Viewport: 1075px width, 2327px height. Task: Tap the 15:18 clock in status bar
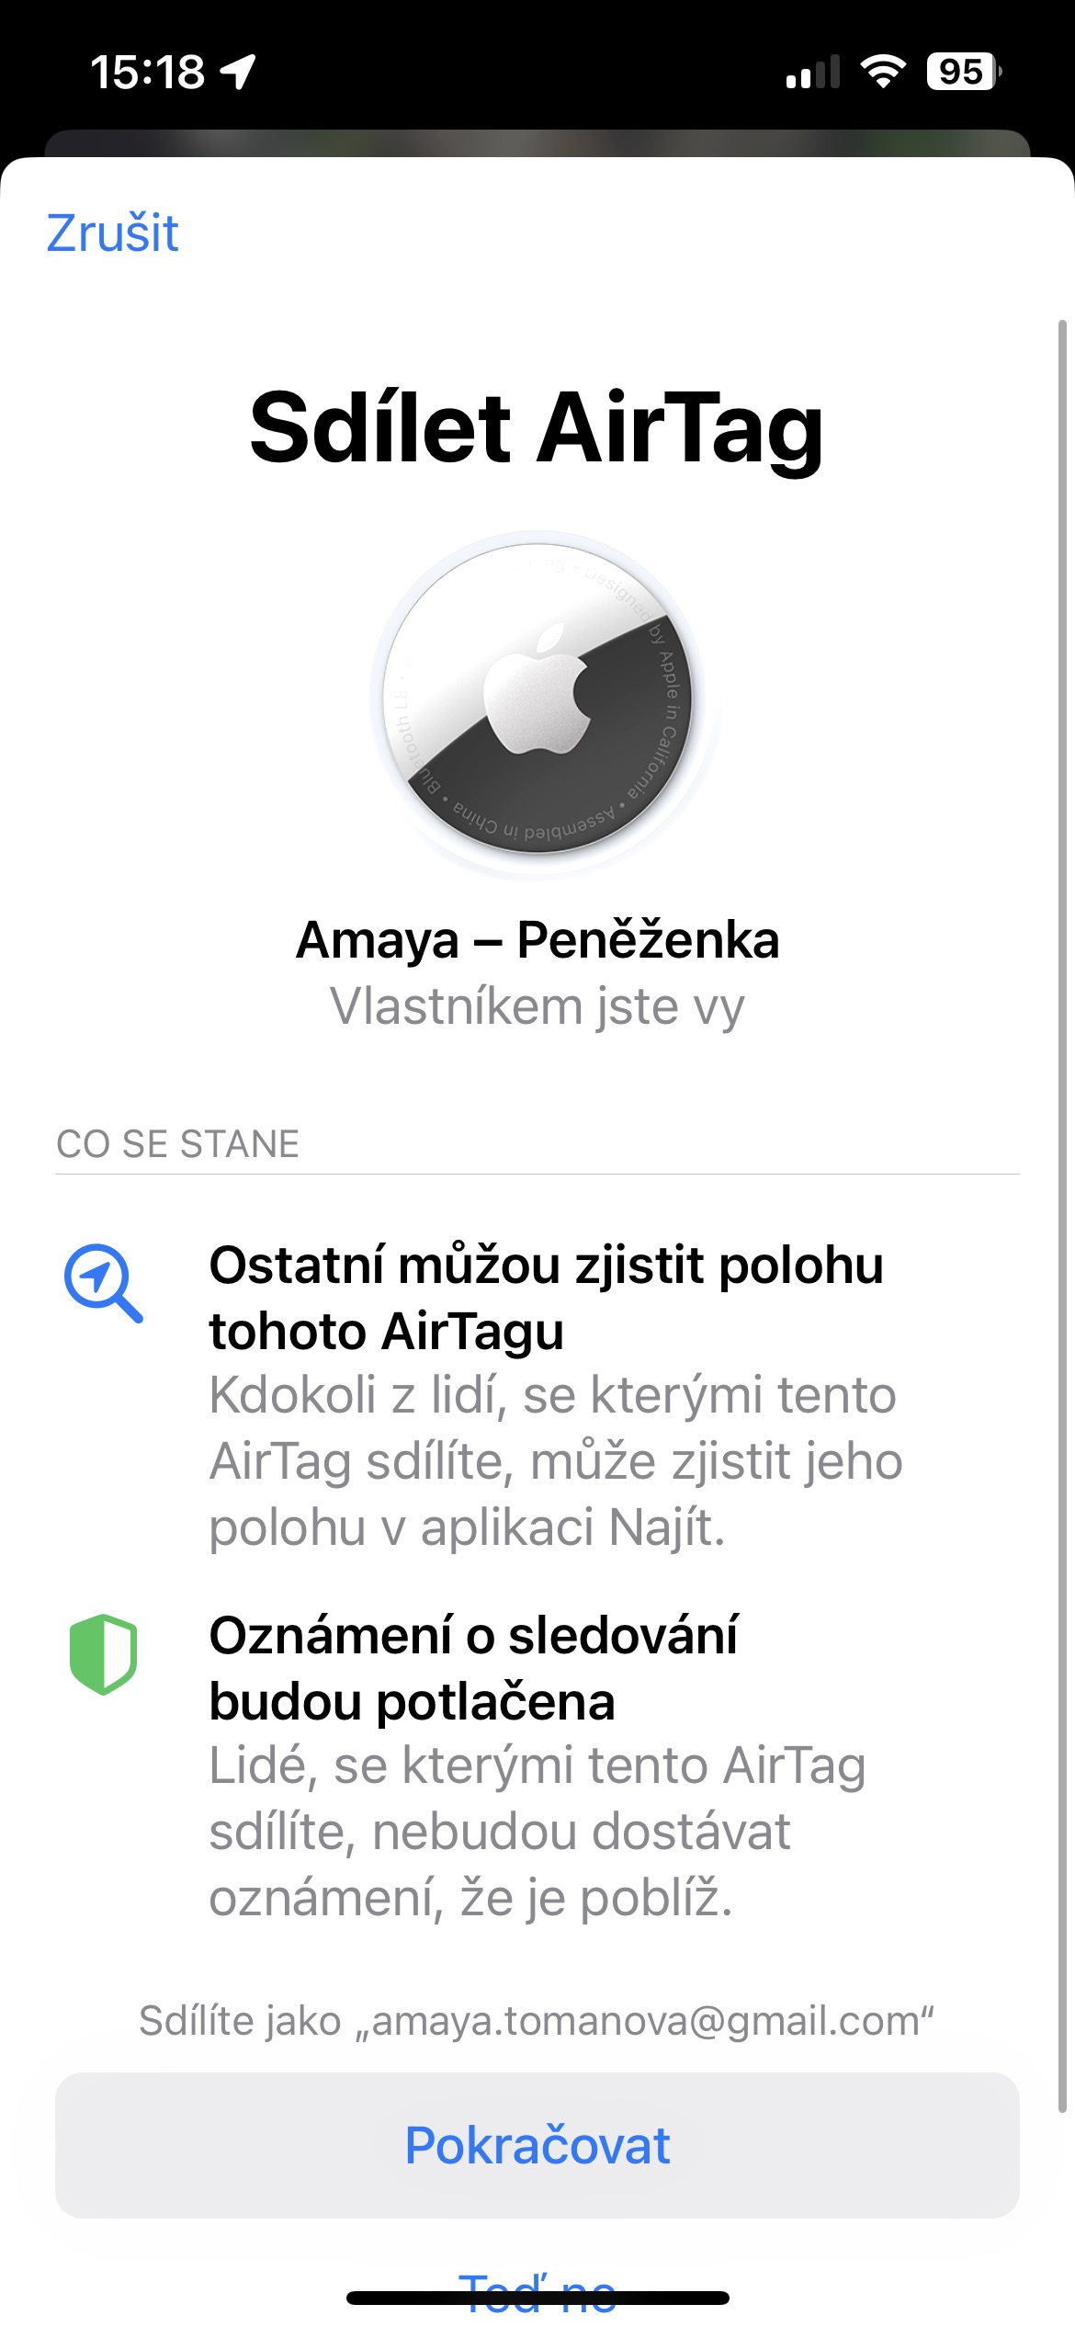click(147, 72)
